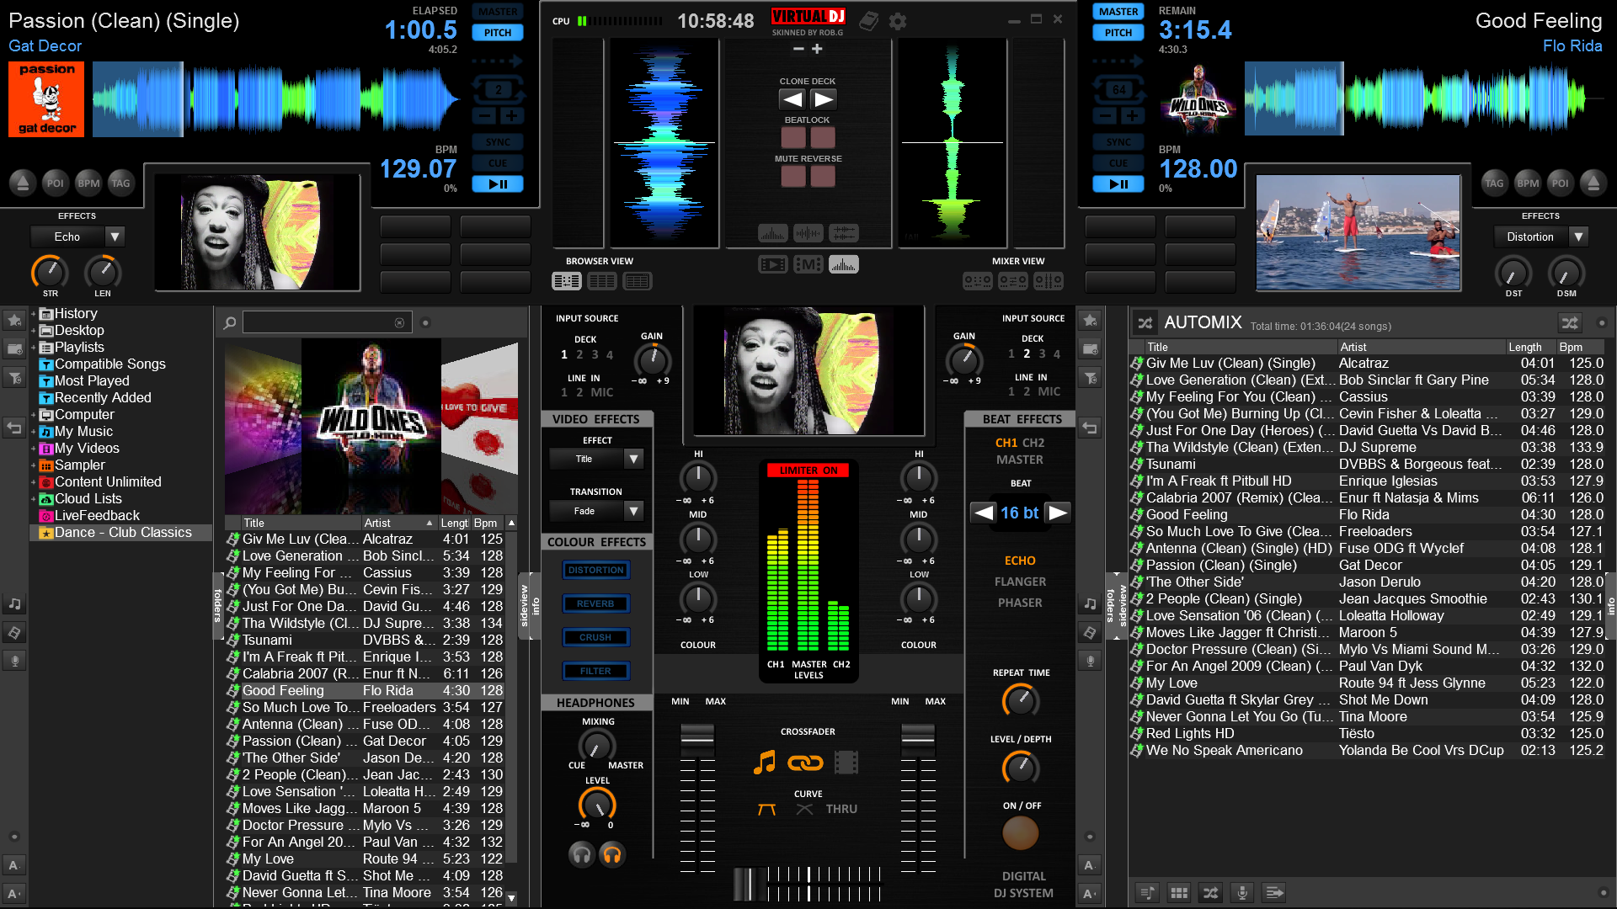Enable the DISTORTION colour effect
Image resolution: width=1617 pixels, height=909 pixels.
pyautogui.click(x=595, y=571)
